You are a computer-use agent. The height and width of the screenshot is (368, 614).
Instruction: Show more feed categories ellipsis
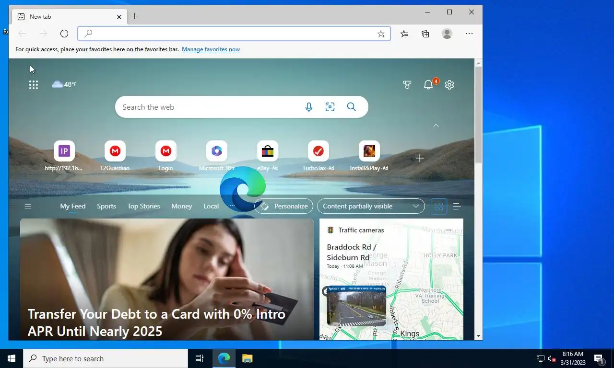click(x=232, y=206)
